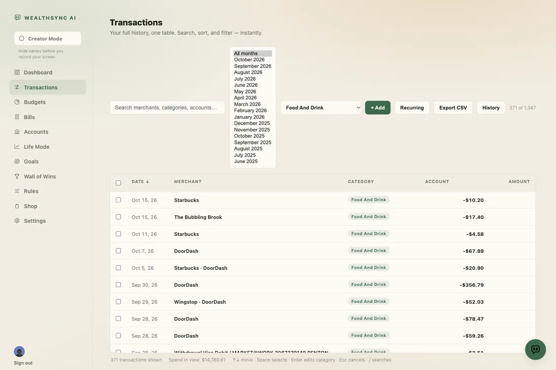Tick the select-all checkbox in table header
Viewport: 556px width, 370px height.
pyautogui.click(x=118, y=183)
